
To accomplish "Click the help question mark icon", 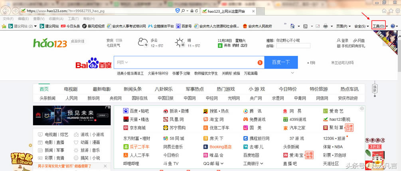I will click(x=392, y=26).
